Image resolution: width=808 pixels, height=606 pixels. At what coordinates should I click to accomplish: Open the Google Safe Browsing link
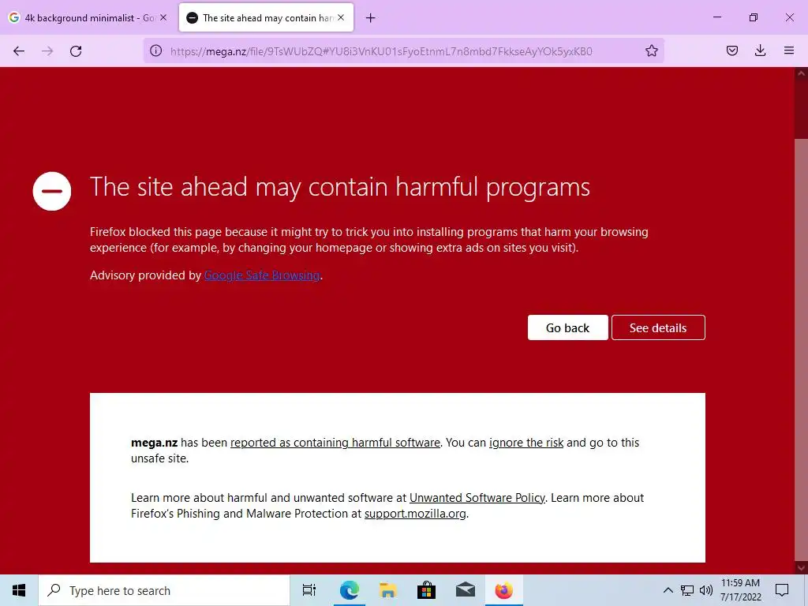262,275
